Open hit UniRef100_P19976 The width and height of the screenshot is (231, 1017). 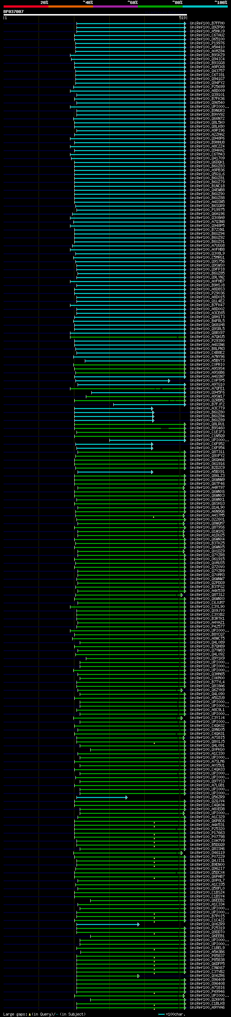point(207,43)
